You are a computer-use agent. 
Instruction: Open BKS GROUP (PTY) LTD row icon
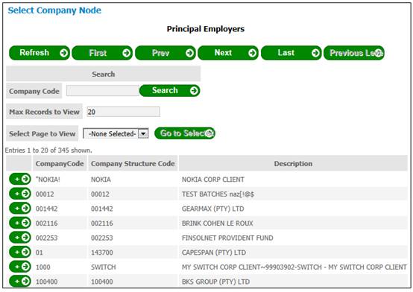pos(20,281)
